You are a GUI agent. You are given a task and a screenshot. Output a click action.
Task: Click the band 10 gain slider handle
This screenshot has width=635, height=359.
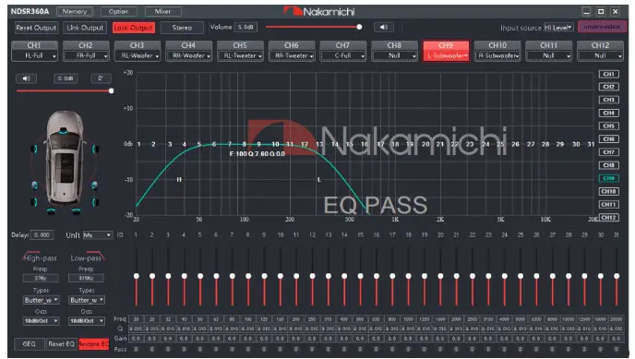tap(281, 276)
